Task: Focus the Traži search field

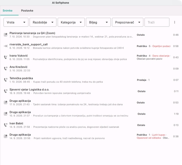Action: pyautogui.click(x=157, y=22)
